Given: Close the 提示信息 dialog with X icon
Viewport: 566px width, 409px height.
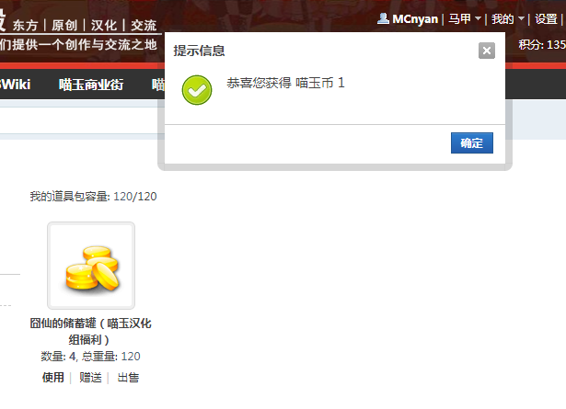Looking at the screenshot, I should pos(487,51).
